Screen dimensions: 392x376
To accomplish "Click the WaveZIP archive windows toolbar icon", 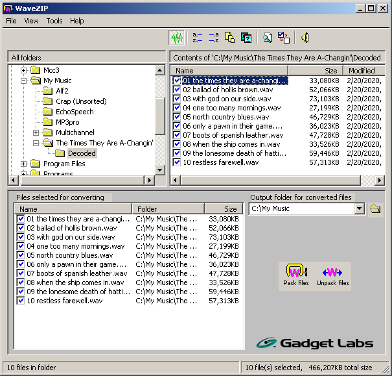I will pos(246,38).
